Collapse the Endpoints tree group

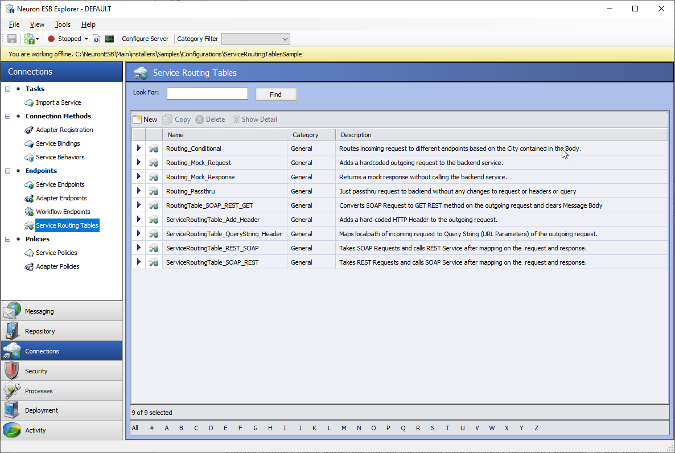pyautogui.click(x=8, y=171)
